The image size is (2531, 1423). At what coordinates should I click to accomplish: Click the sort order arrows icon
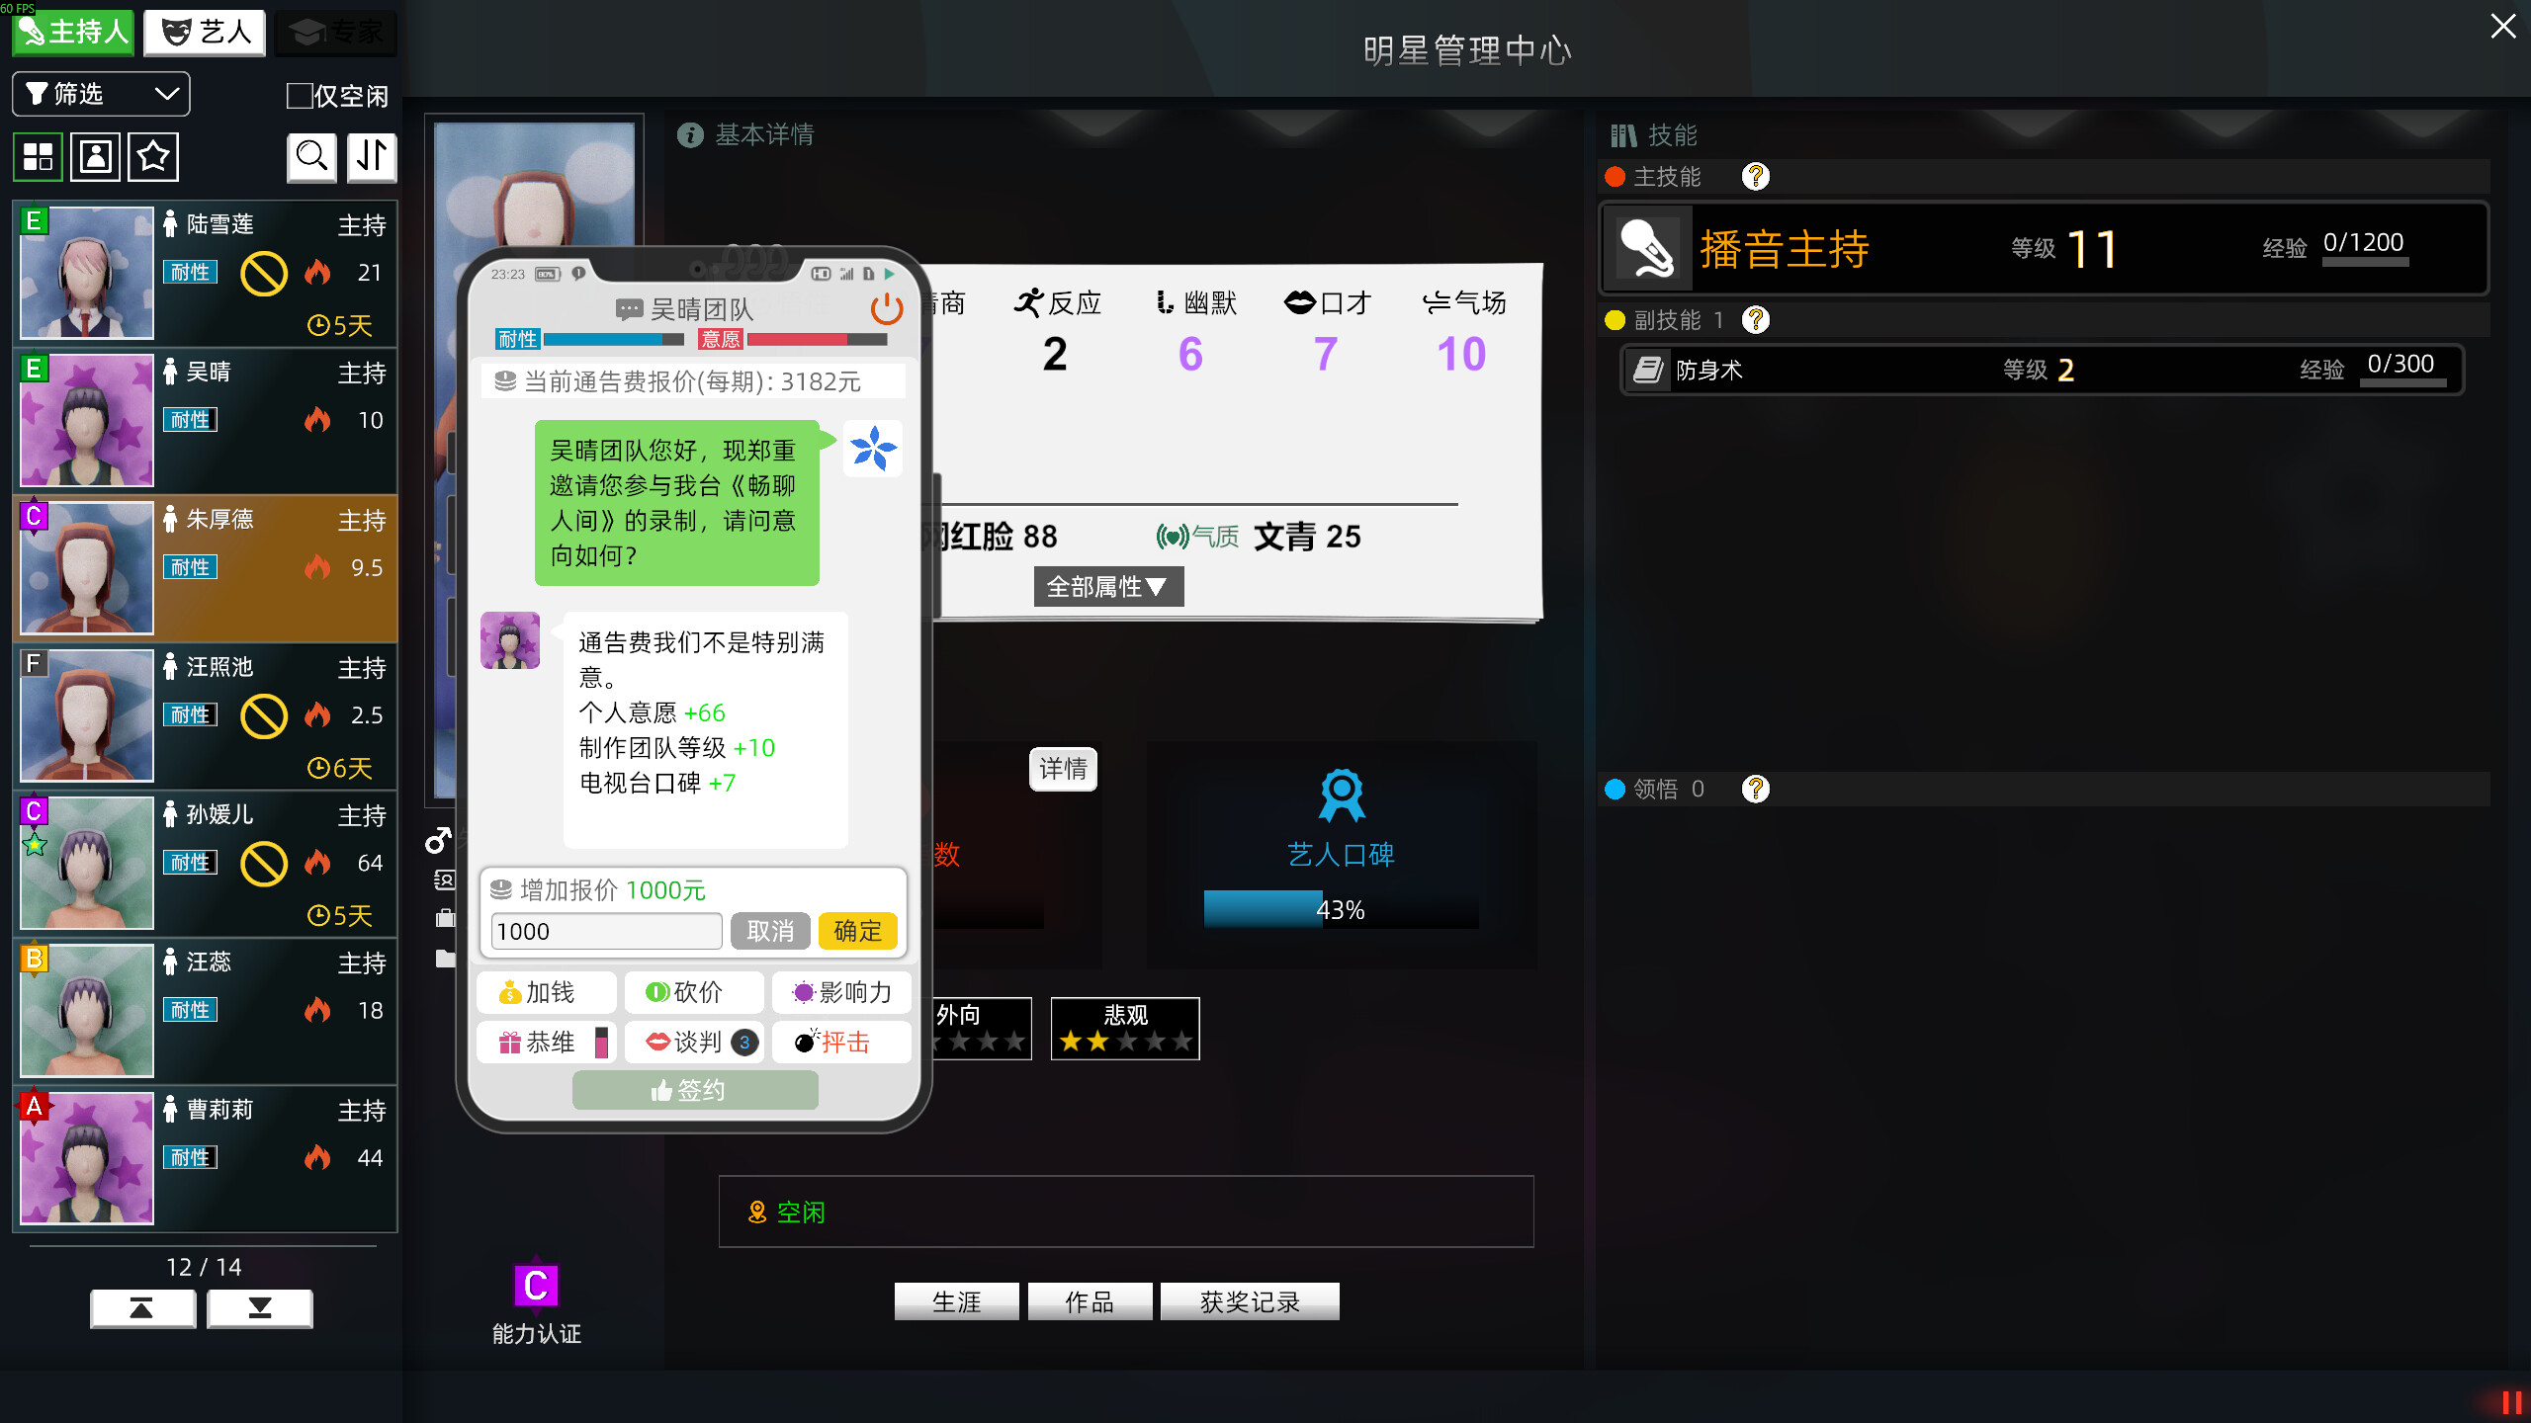[372, 157]
